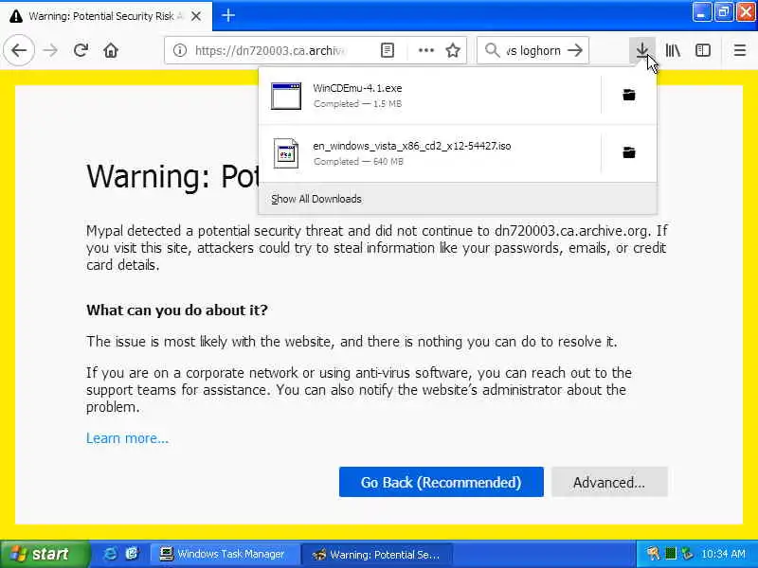758x568 pixels.
Task: Open the Windows start menu
Action: coord(45,554)
